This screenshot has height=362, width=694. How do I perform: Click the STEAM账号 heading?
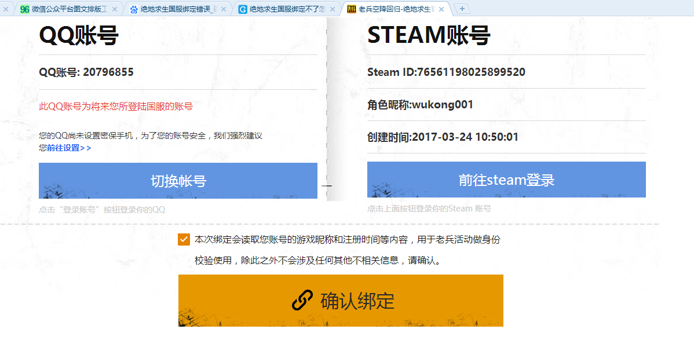tap(429, 35)
